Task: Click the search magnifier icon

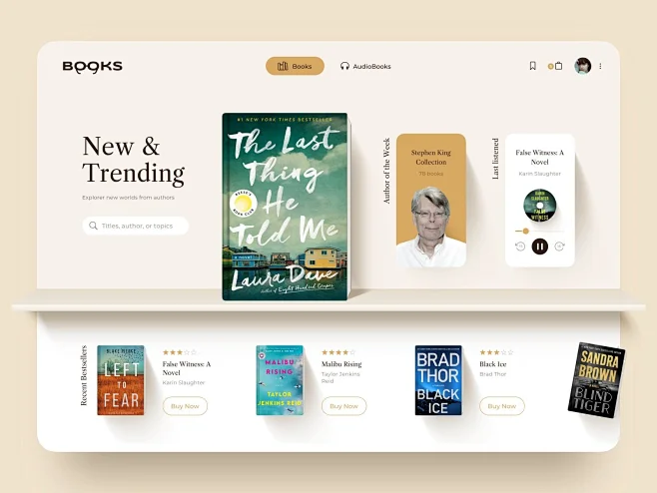Action: pos(93,226)
